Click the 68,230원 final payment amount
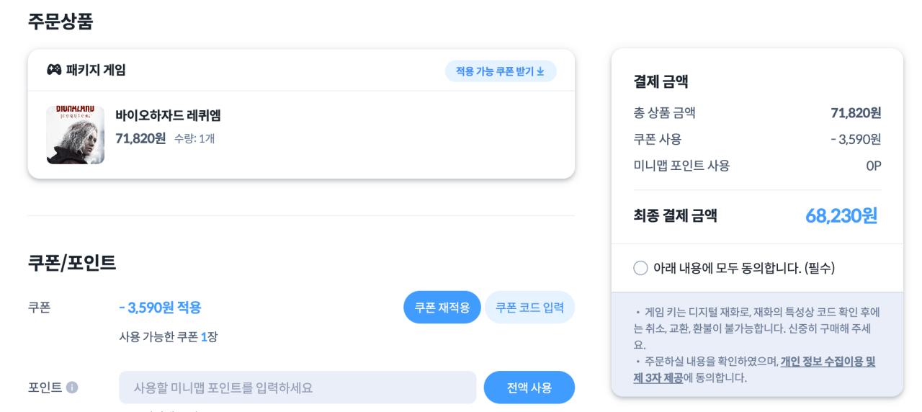Screen dimensions: 922x412 841,215
